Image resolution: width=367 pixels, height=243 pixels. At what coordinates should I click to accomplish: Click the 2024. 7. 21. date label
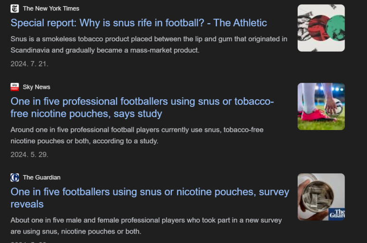pyautogui.click(x=29, y=64)
